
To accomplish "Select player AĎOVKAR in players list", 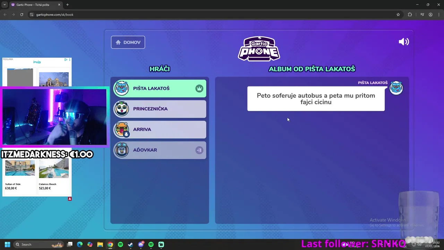I will 160,150.
